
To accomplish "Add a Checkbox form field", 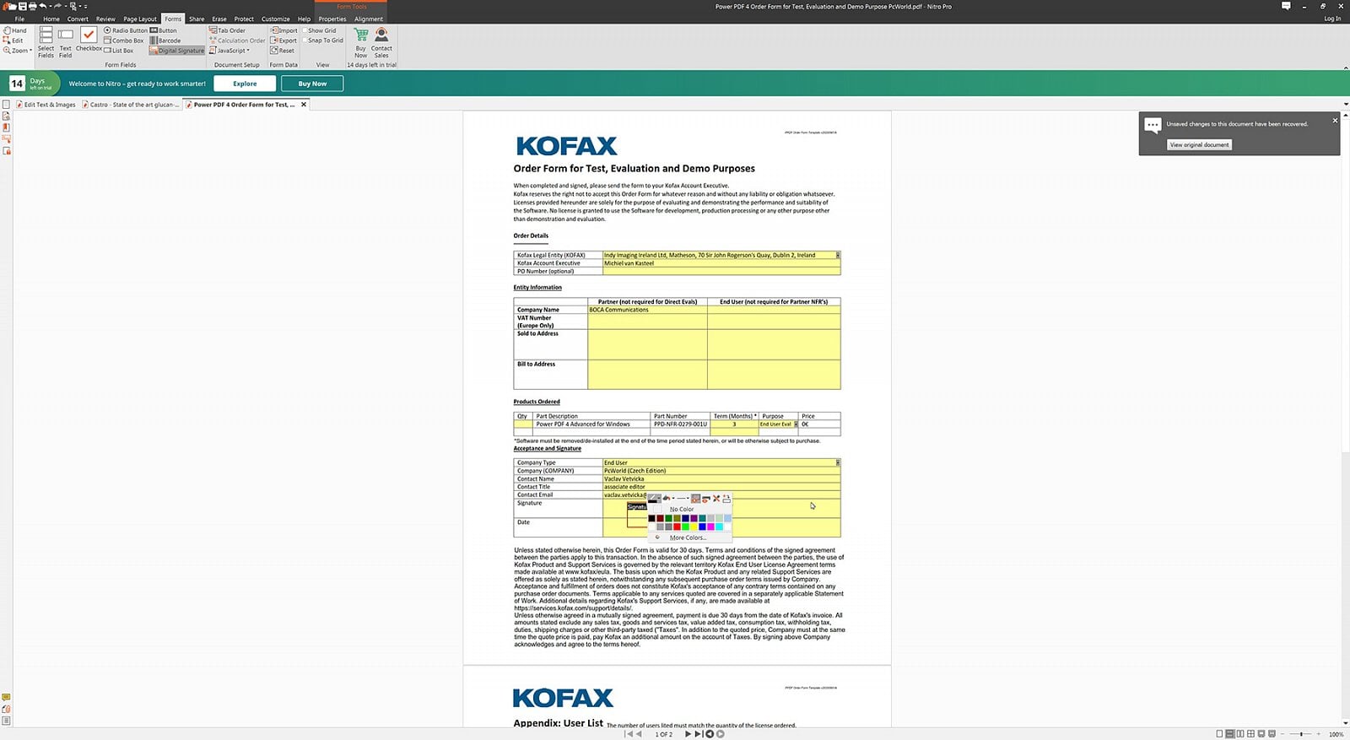I will pyautogui.click(x=89, y=40).
